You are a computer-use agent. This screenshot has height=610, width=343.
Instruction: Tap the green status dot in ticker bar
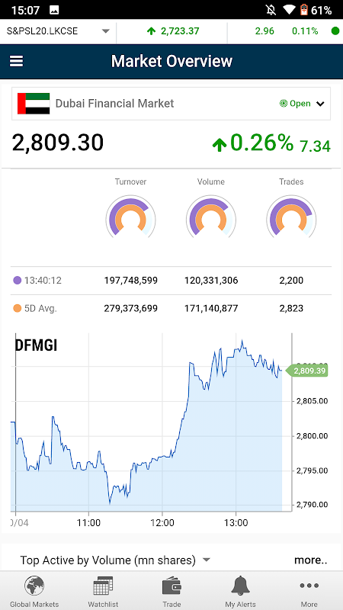tap(335, 31)
